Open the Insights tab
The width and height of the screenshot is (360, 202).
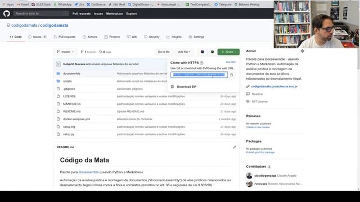[x=174, y=37]
